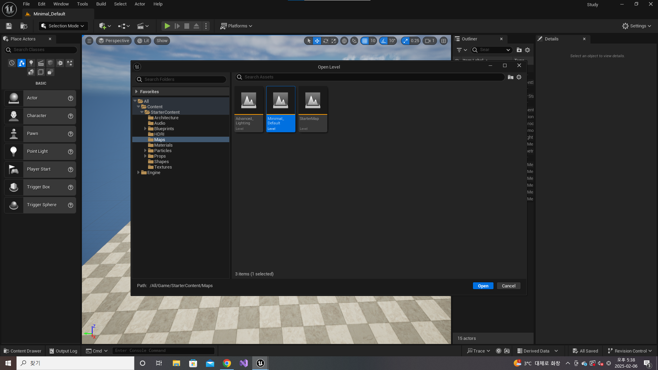Open the viewport hamburger options menu
658x370 pixels.
[89, 41]
